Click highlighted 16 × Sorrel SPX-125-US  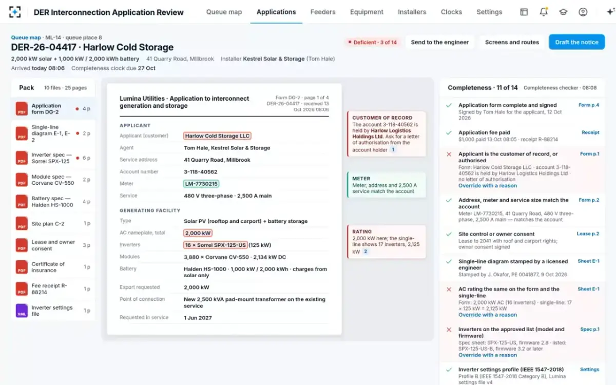(216, 245)
